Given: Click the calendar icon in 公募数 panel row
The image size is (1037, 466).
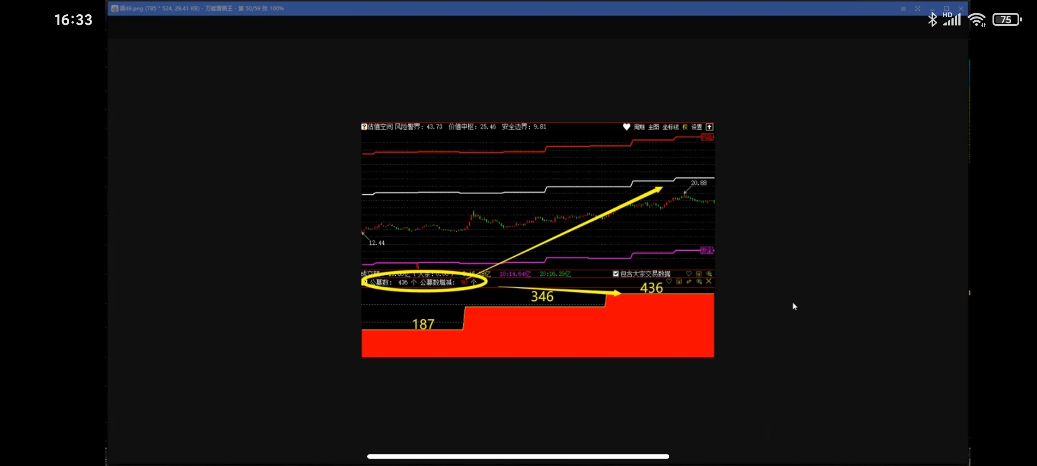Looking at the screenshot, I should click(679, 282).
